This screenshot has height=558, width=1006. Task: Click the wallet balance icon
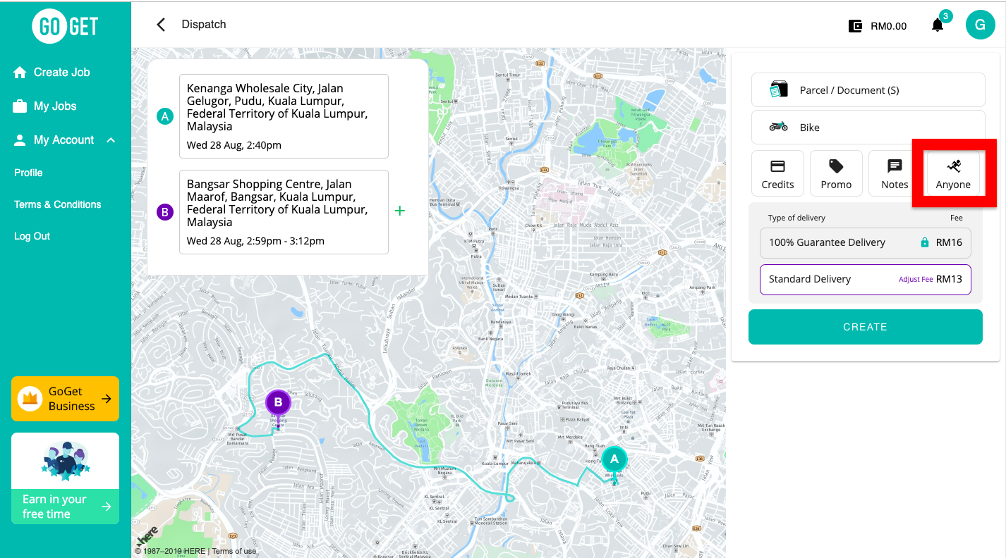(x=855, y=26)
